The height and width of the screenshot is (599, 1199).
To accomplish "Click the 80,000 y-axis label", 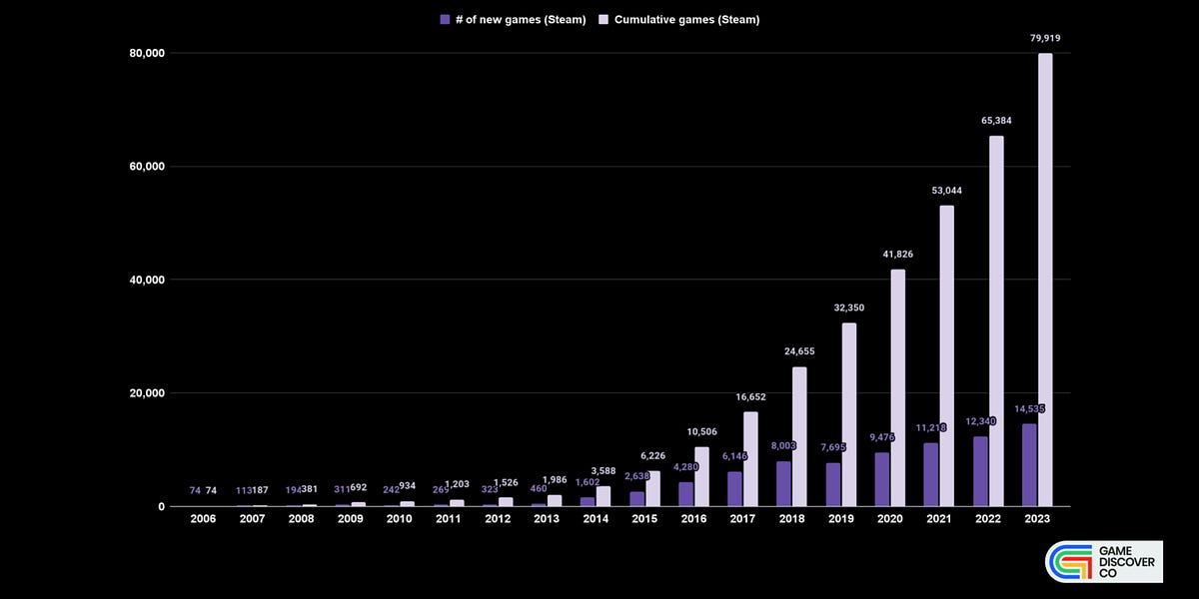I will pyautogui.click(x=147, y=53).
